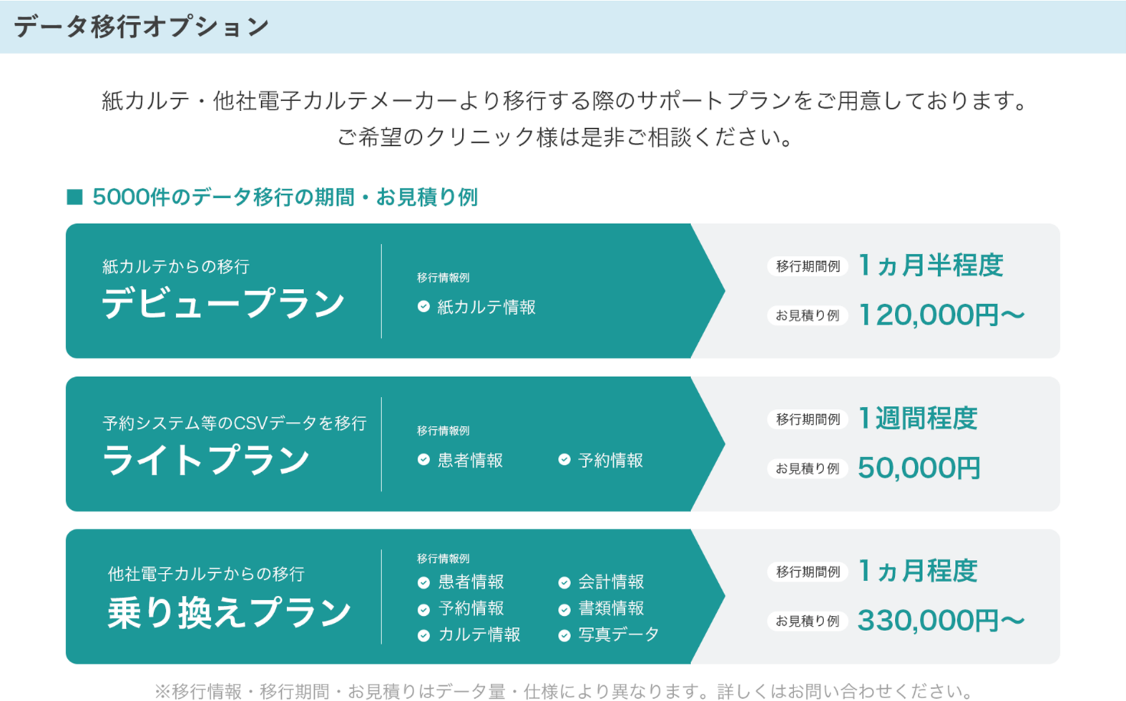Click the 120,000円〜 estimate price
Image resolution: width=1126 pixels, height=701 pixels.
pos(941,315)
